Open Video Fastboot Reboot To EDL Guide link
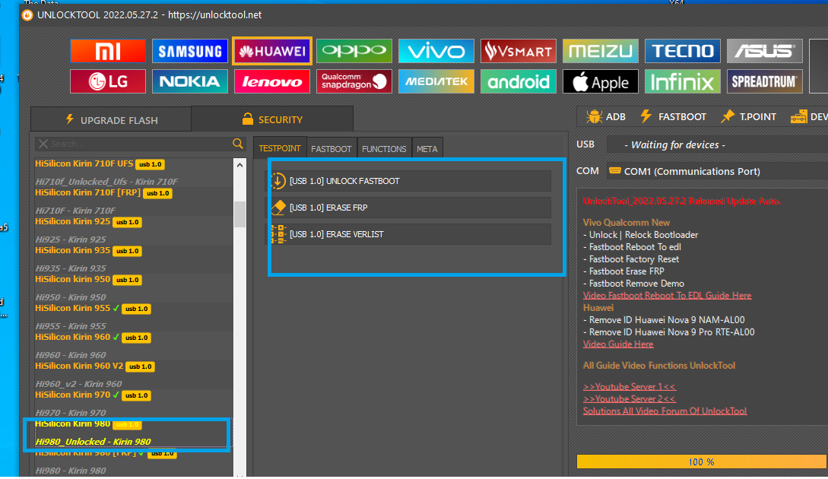 pyautogui.click(x=667, y=295)
